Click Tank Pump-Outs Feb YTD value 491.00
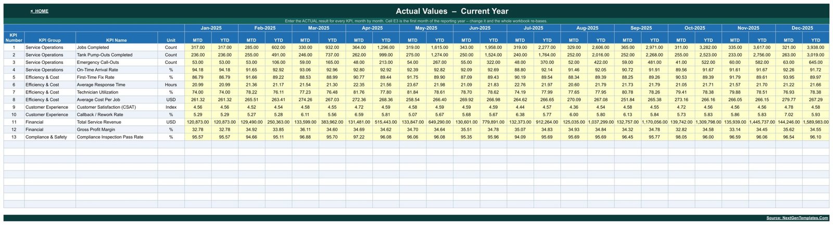 tap(279, 55)
